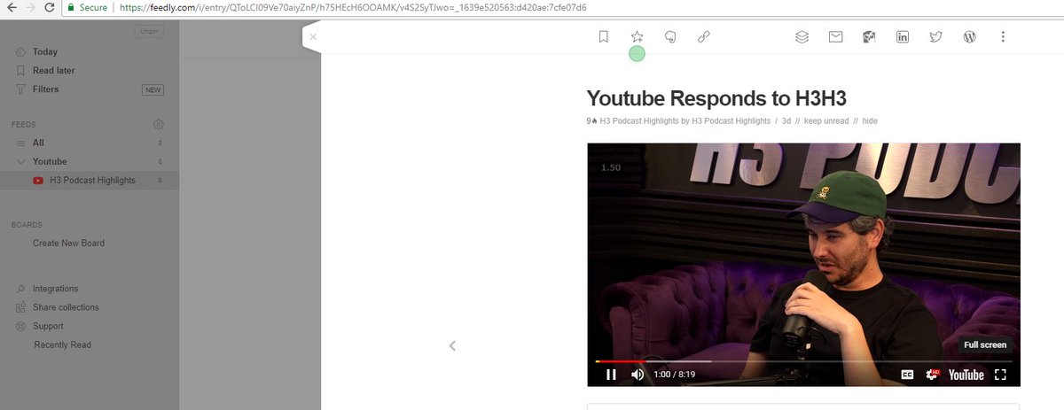Click the hide link under the title
The image size is (1064, 410).
870,120
